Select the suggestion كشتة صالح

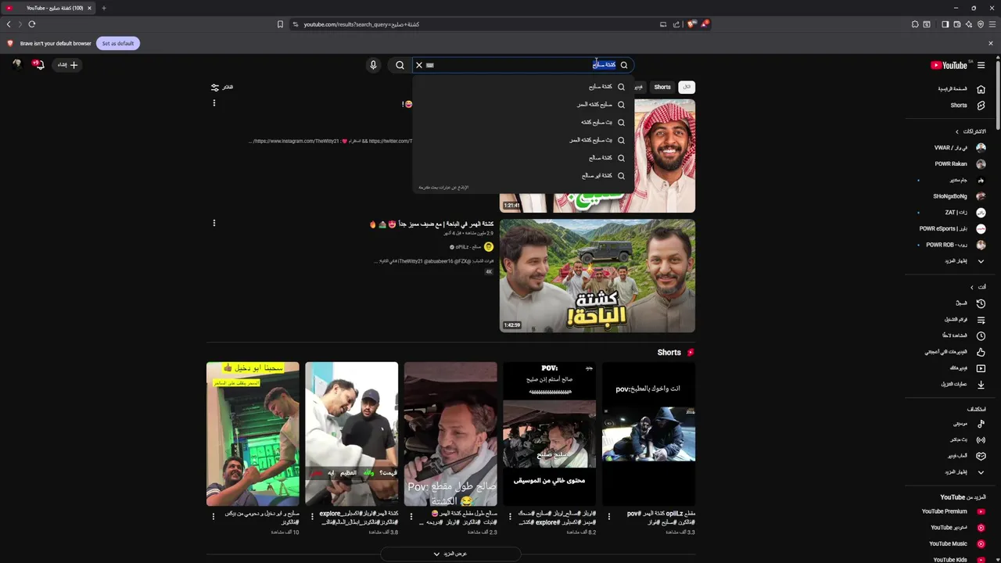pyautogui.click(x=523, y=158)
